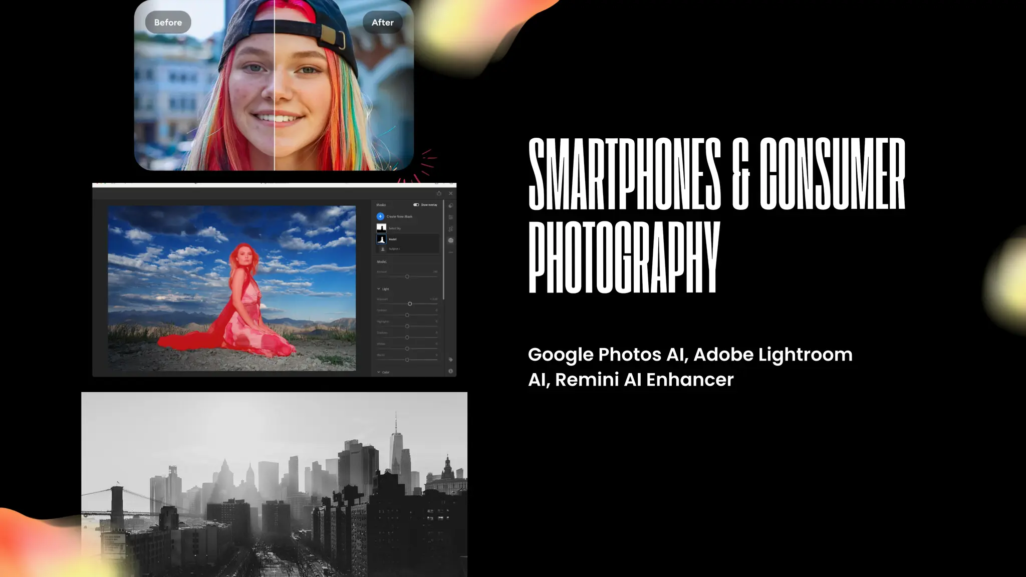The height and width of the screenshot is (577, 1026).
Task: Click the Shadows slider handle
Action: [x=407, y=338]
